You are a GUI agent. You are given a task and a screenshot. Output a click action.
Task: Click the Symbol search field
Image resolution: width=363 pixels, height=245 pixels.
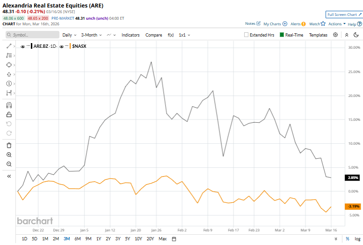33,35
